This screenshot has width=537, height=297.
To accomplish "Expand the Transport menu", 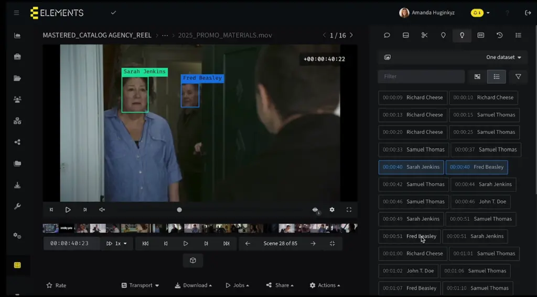I will (140, 285).
